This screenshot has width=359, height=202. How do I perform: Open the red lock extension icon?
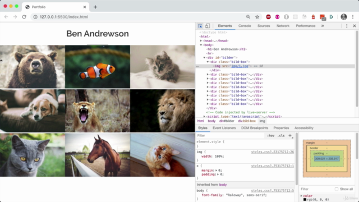(x=313, y=17)
